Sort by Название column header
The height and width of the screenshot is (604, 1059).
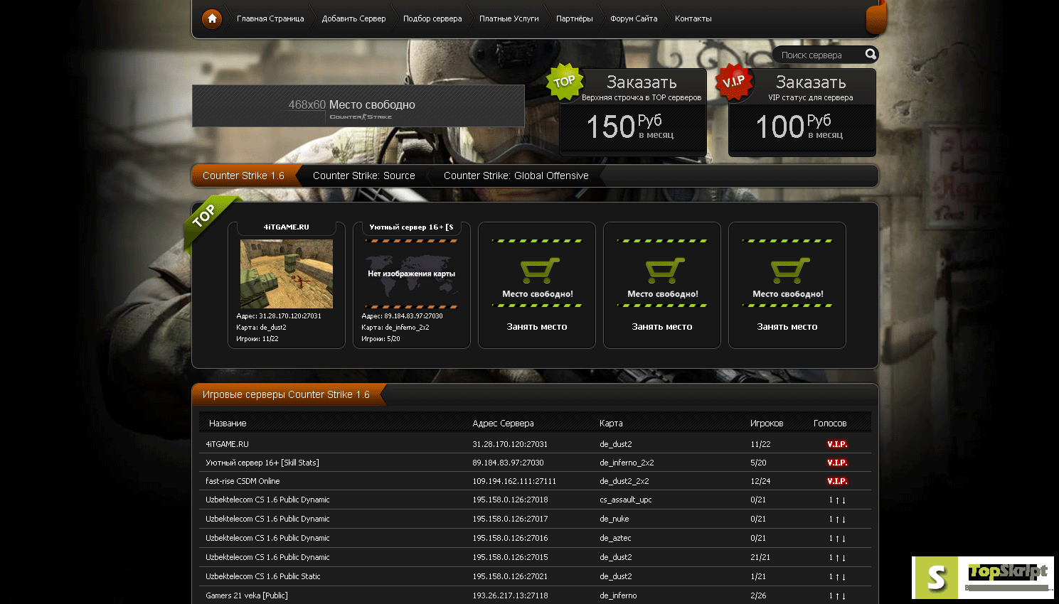tap(228, 423)
